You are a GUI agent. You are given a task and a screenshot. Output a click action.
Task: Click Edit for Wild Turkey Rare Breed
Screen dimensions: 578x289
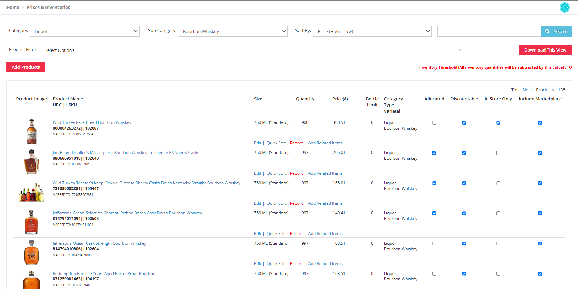[x=258, y=143]
